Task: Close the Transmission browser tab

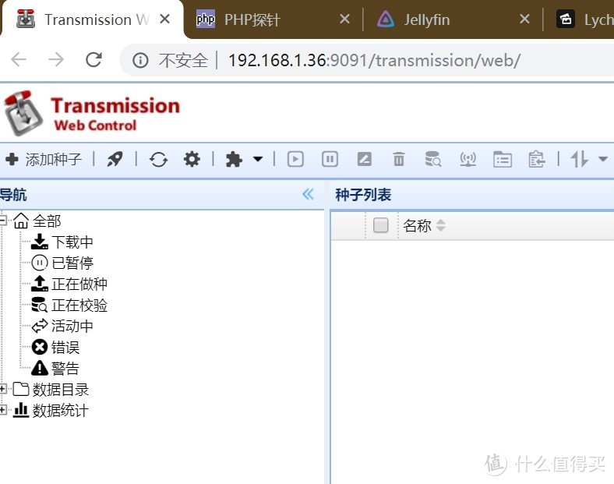Action: point(165,19)
